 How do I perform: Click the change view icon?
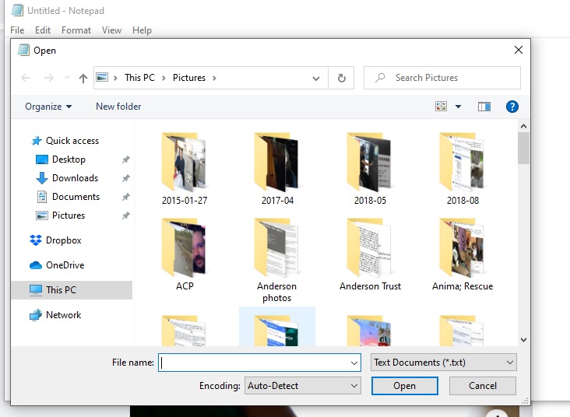(441, 107)
